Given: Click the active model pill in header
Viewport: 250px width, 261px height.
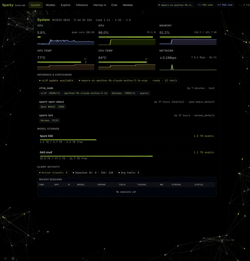Looking at the screenshot, I should 176,5.
